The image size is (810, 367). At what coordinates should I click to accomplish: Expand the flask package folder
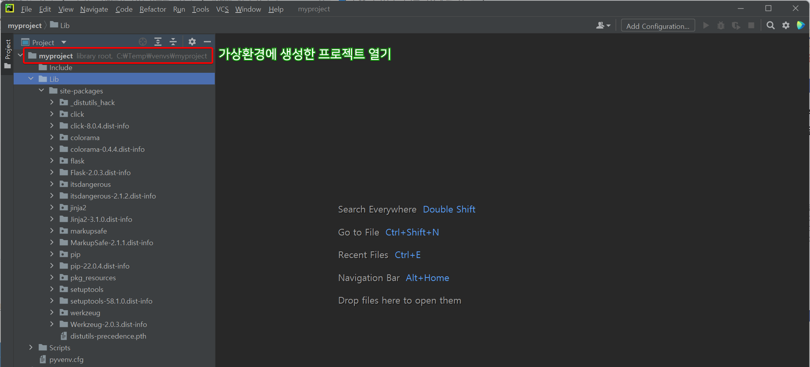(52, 160)
